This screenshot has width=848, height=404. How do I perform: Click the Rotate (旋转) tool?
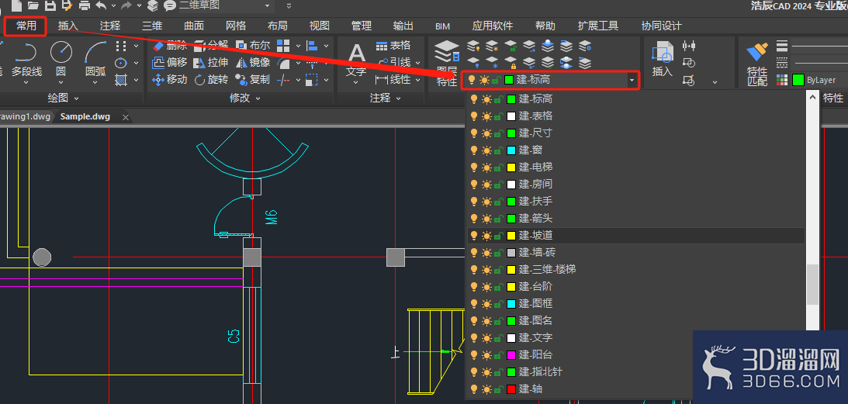pyautogui.click(x=211, y=80)
